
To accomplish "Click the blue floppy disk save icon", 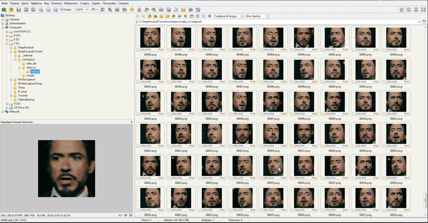I will tap(19, 10).
